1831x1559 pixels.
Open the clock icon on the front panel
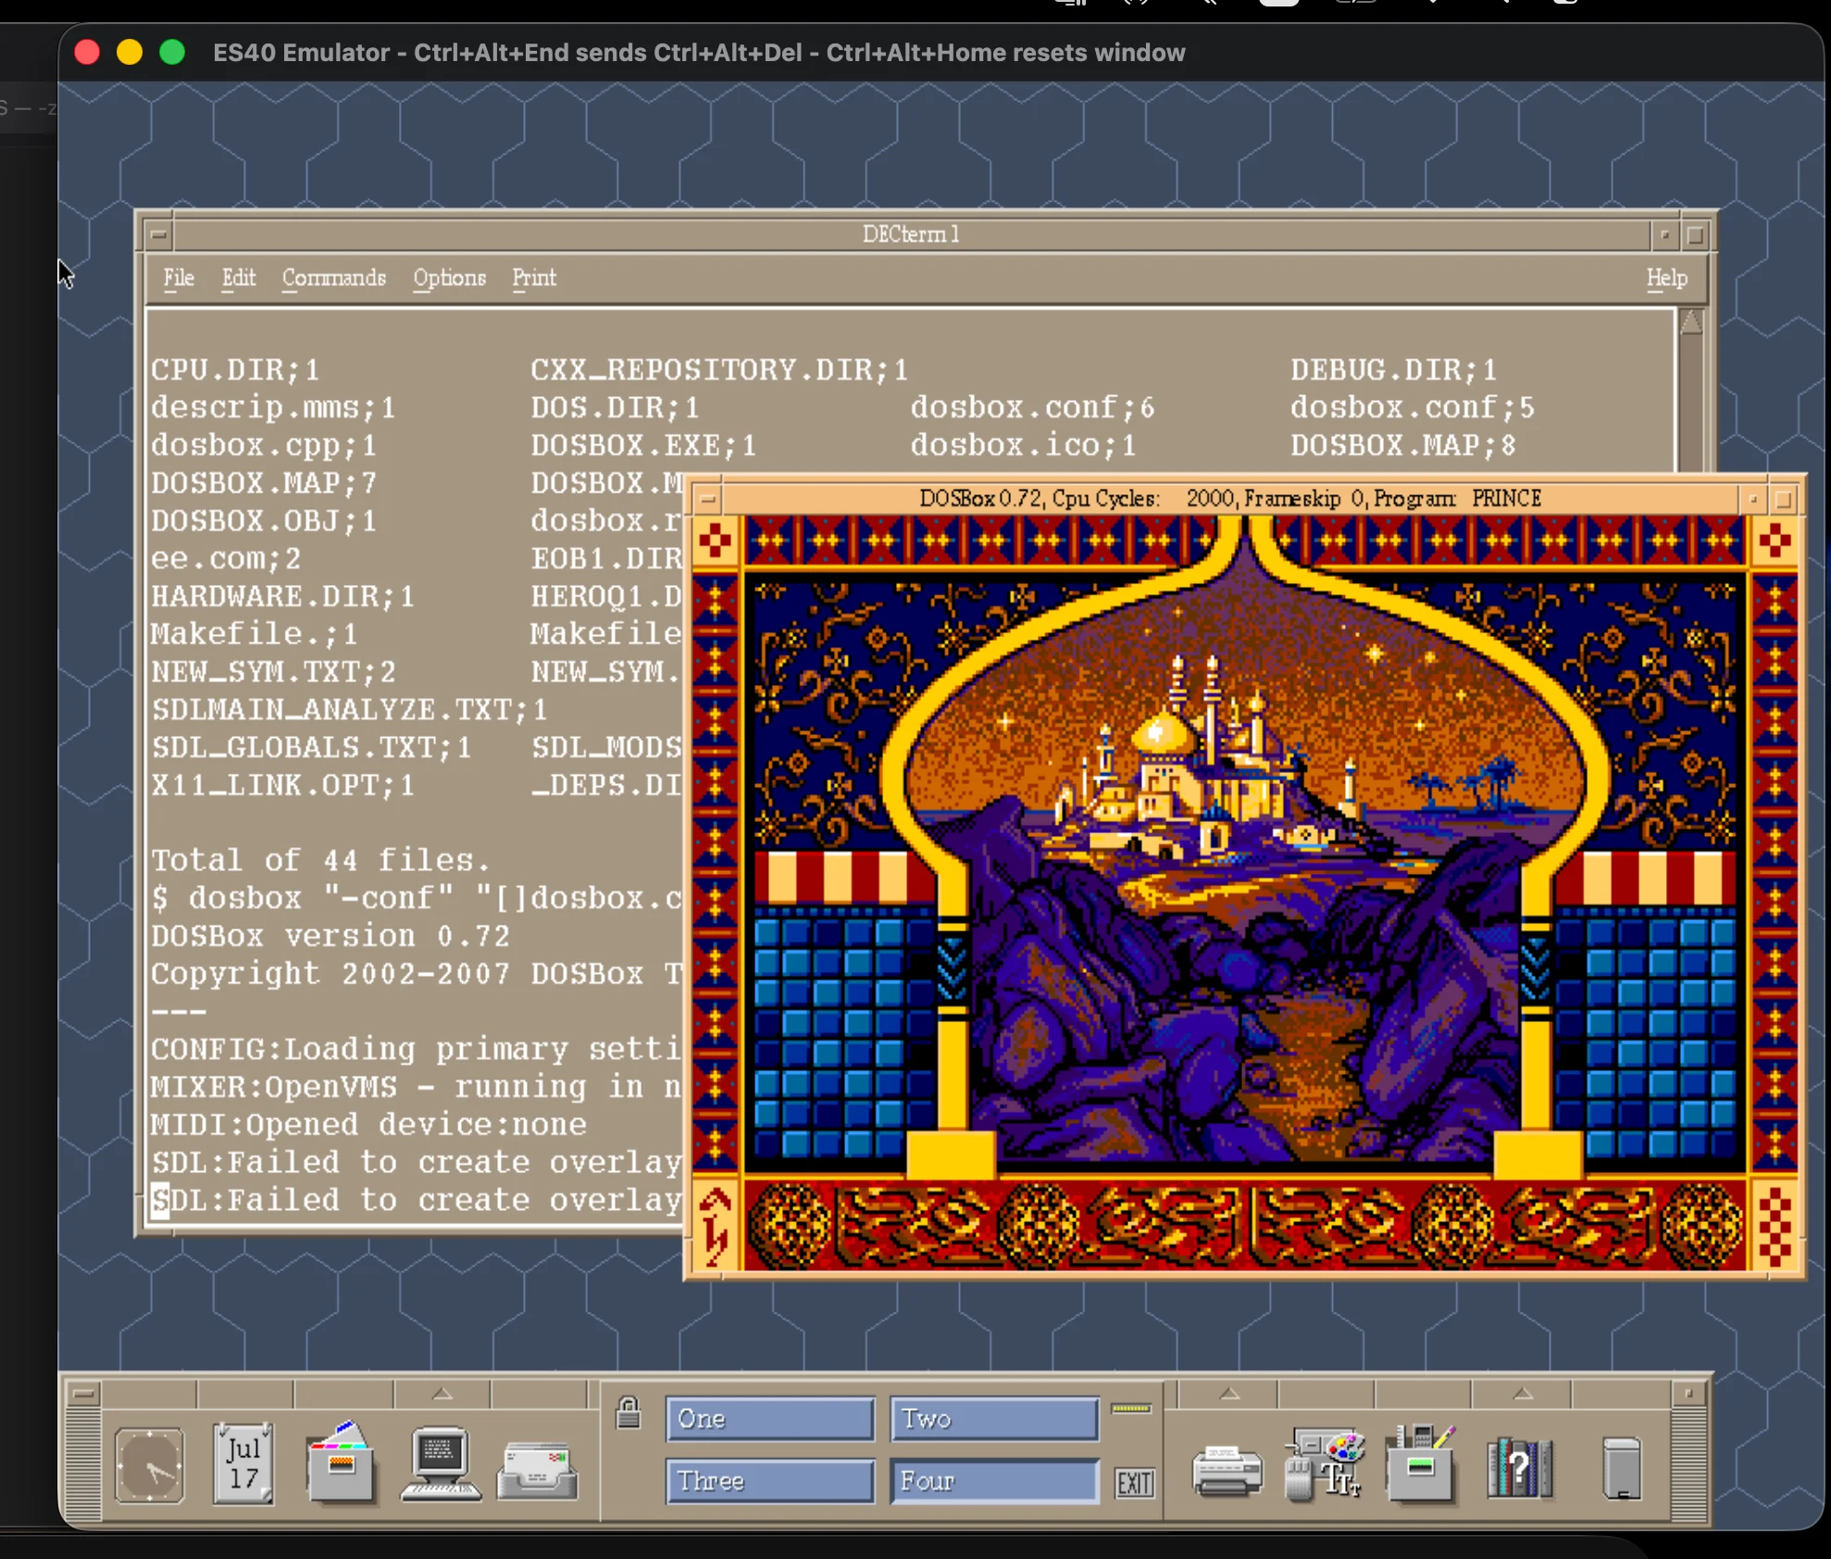(x=149, y=1466)
